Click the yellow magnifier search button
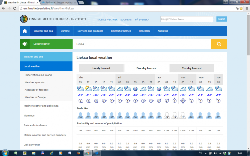 coord(219,44)
